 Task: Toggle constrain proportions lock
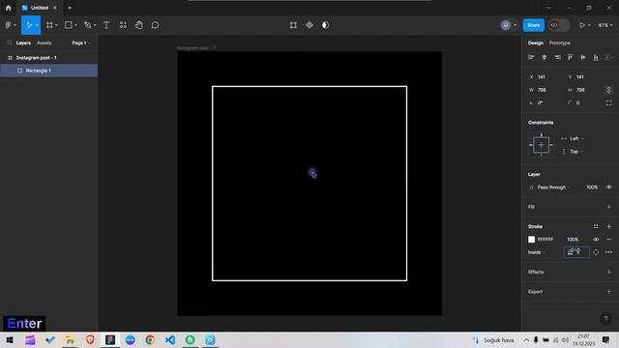tap(608, 90)
